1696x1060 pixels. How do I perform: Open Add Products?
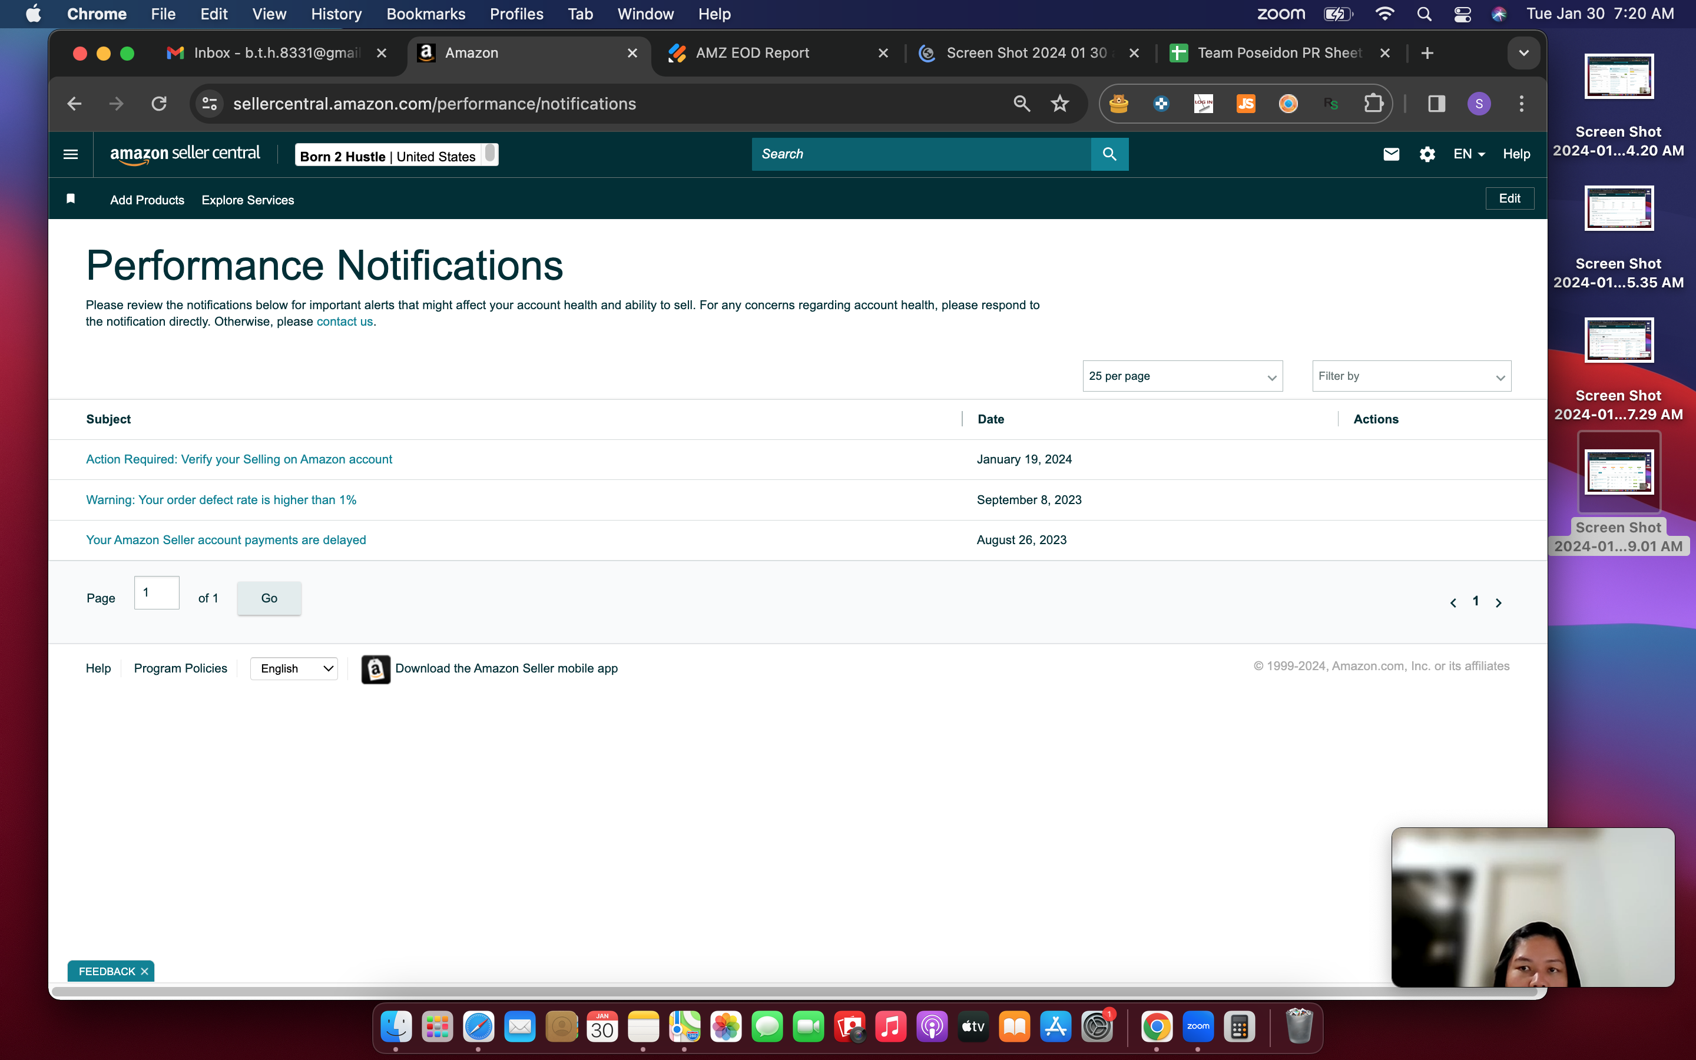pos(147,200)
